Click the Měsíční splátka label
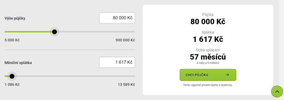Image resolution: width=284 pixels, height=100 pixels. [18, 63]
